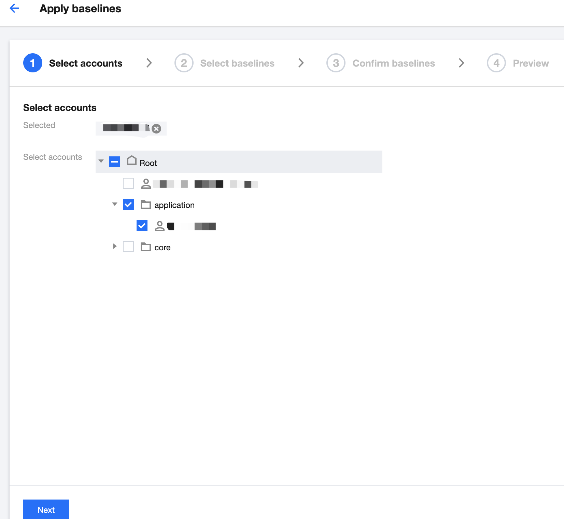Screen dimensions: 564x519
Task: Click the back arrow beside Apply baselines
Action: 14,8
